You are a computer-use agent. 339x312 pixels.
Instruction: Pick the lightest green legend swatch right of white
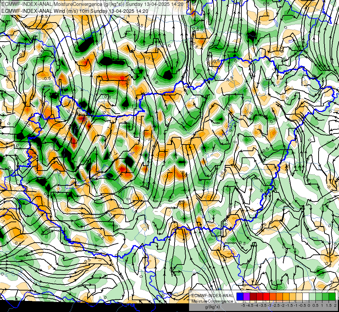(312, 296)
